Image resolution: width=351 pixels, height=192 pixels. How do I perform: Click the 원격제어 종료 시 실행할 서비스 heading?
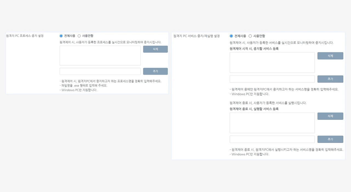(x=254, y=109)
